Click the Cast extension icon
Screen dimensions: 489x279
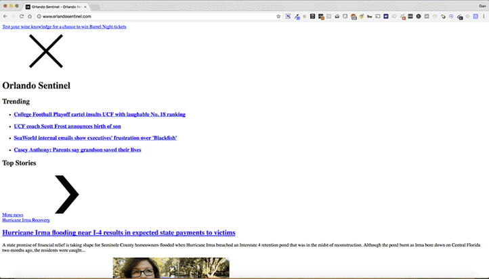tap(378, 16)
